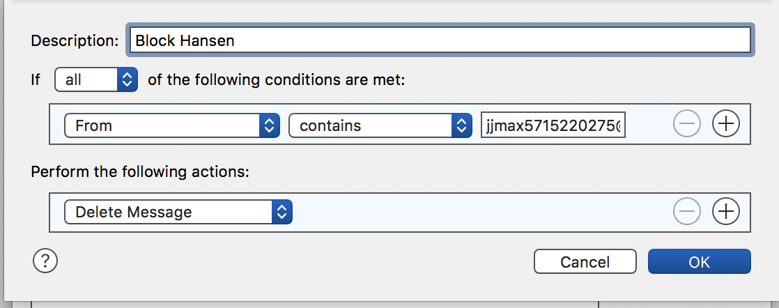Remove the Delete Message action row
The image size is (779, 308).
686,211
